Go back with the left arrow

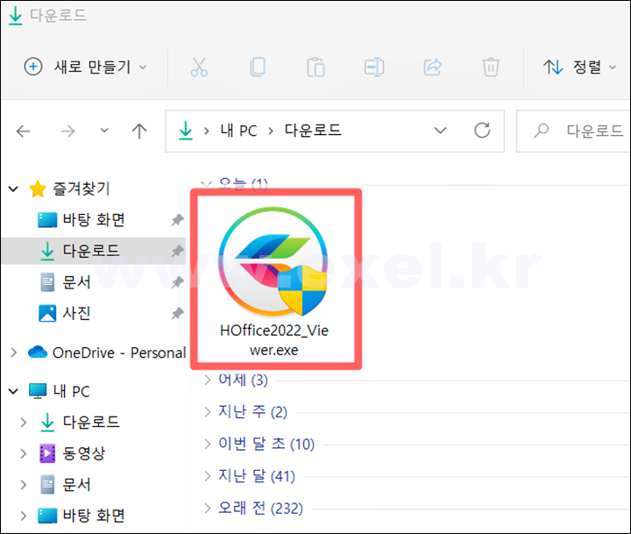(x=24, y=132)
